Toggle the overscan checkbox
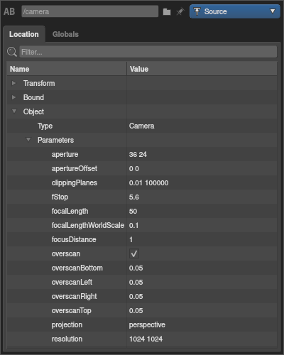This screenshot has height=355, width=284. tap(134, 253)
